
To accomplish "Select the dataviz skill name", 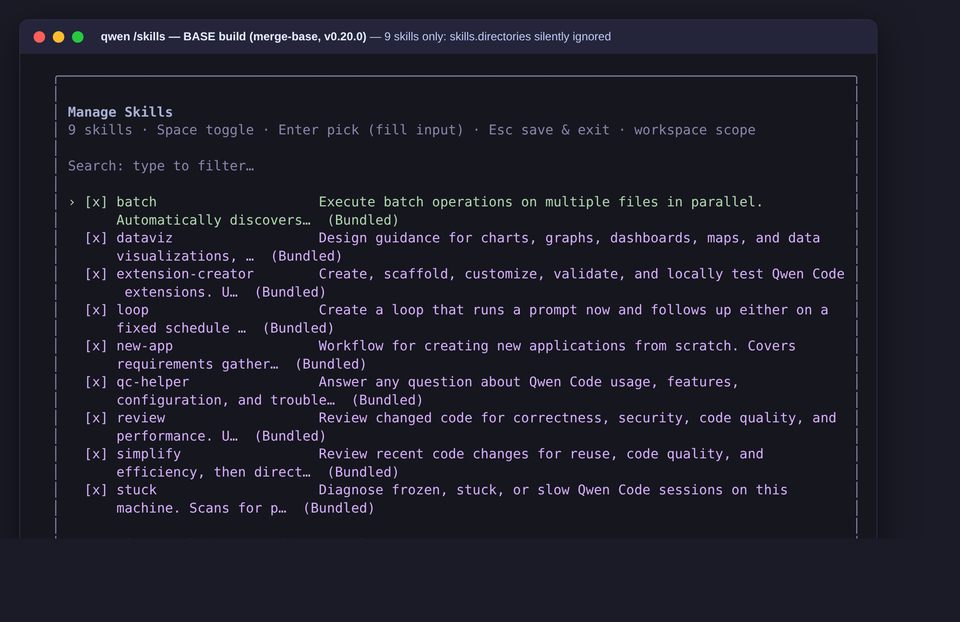I will coord(144,238).
